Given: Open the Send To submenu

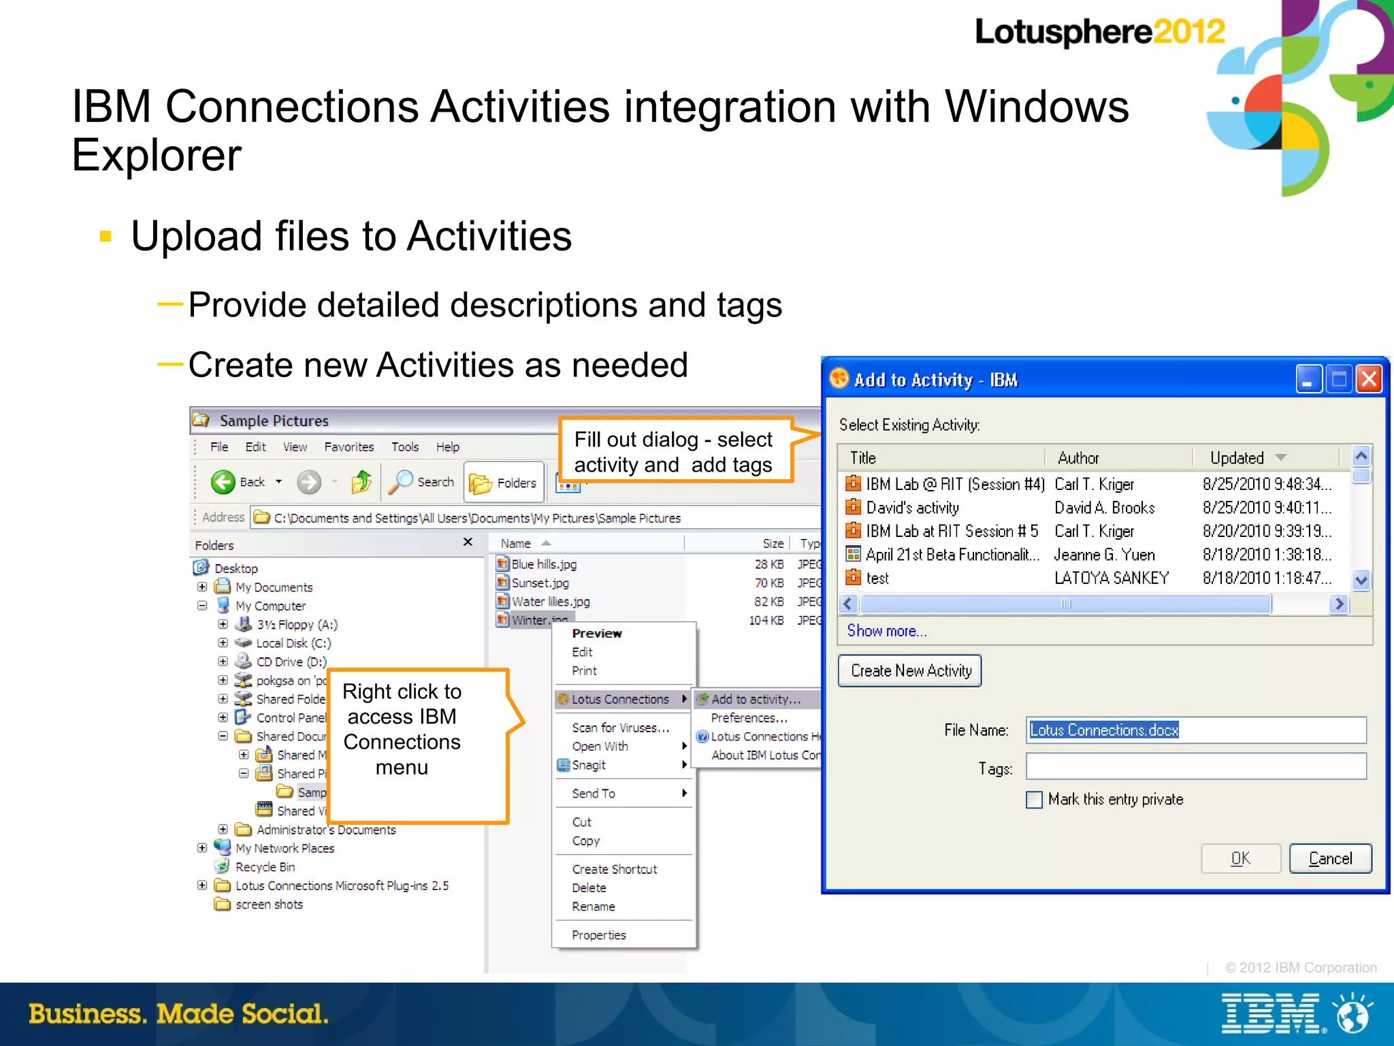Looking at the screenshot, I should 623,794.
